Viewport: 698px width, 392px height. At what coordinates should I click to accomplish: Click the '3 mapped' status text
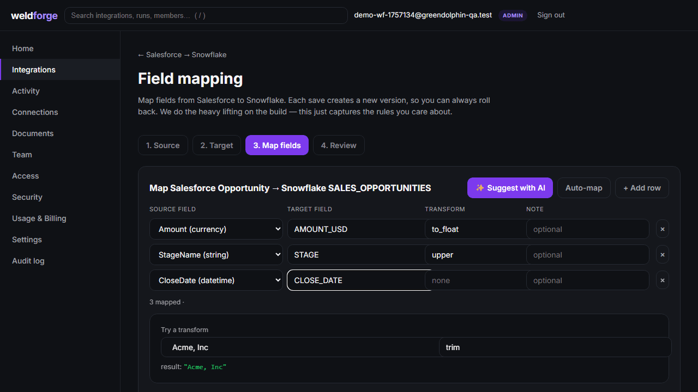click(167, 302)
